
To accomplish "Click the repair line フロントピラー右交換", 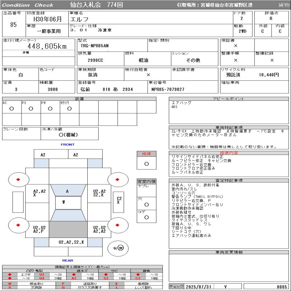I will pos(191,165).
